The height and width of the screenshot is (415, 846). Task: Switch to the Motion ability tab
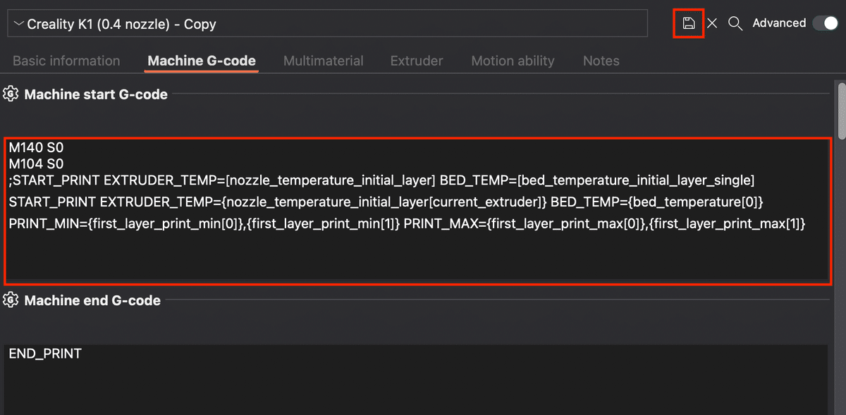pyautogui.click(x=513, y=61)
